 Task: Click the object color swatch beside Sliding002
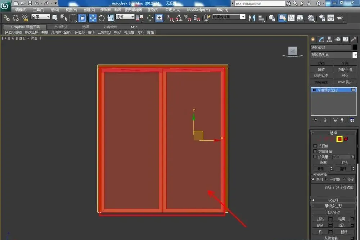coord(355,47)
